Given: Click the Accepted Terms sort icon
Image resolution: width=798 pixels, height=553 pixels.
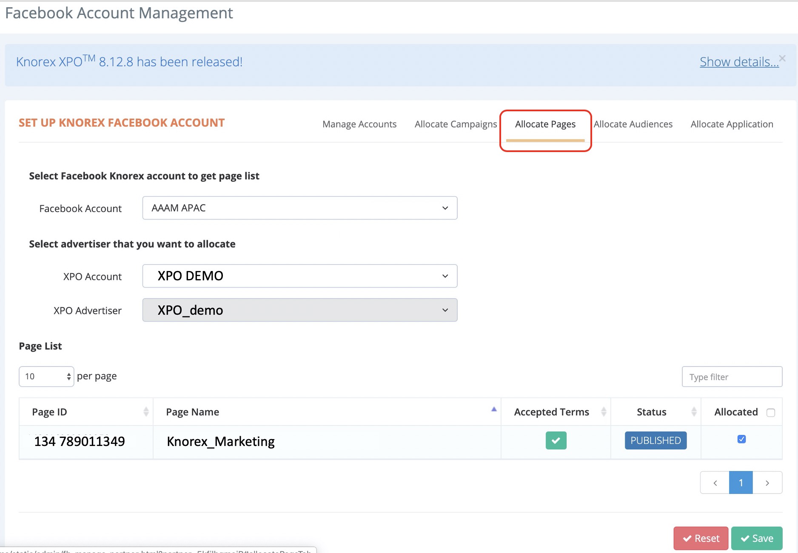Looking at the screenshot, I should [603, 412].
